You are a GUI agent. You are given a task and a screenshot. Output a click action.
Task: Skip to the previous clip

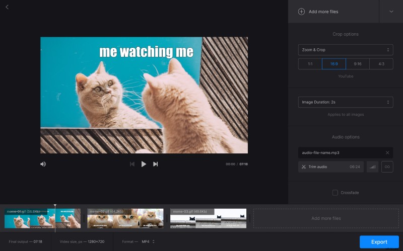pyautogui.click(x=132, y=164)
